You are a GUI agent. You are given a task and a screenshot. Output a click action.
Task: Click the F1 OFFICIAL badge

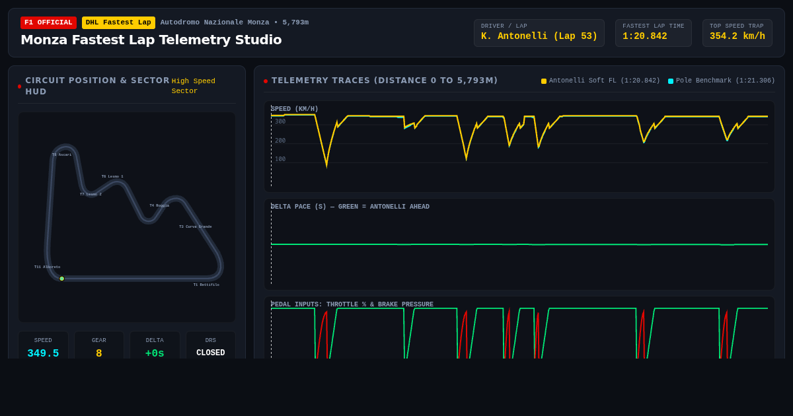click(48, 22)
